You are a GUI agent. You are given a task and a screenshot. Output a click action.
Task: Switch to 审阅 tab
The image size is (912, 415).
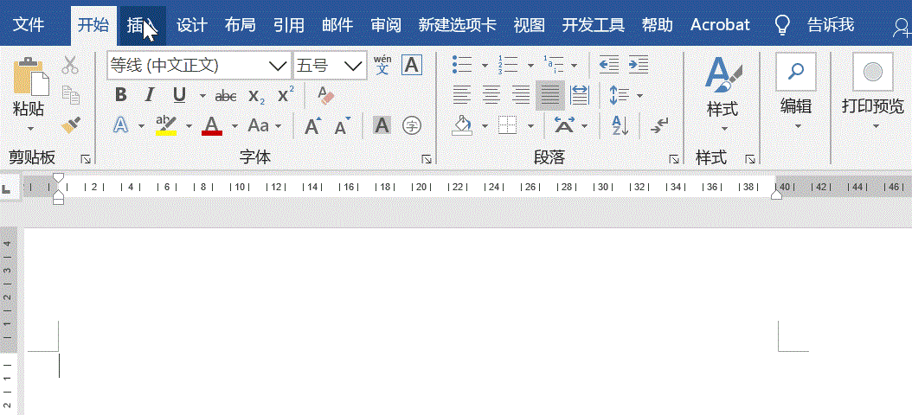[x=386, y=25]
